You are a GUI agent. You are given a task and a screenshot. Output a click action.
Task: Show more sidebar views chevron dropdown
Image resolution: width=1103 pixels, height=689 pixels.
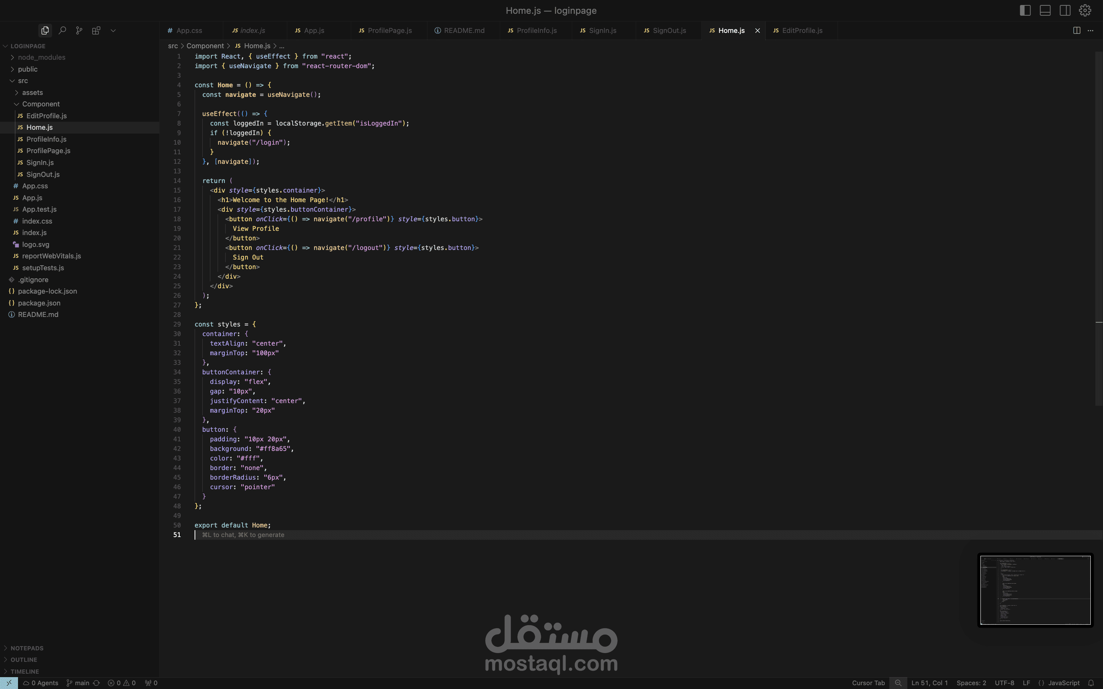pyautogui.click(x=113, y=31)
